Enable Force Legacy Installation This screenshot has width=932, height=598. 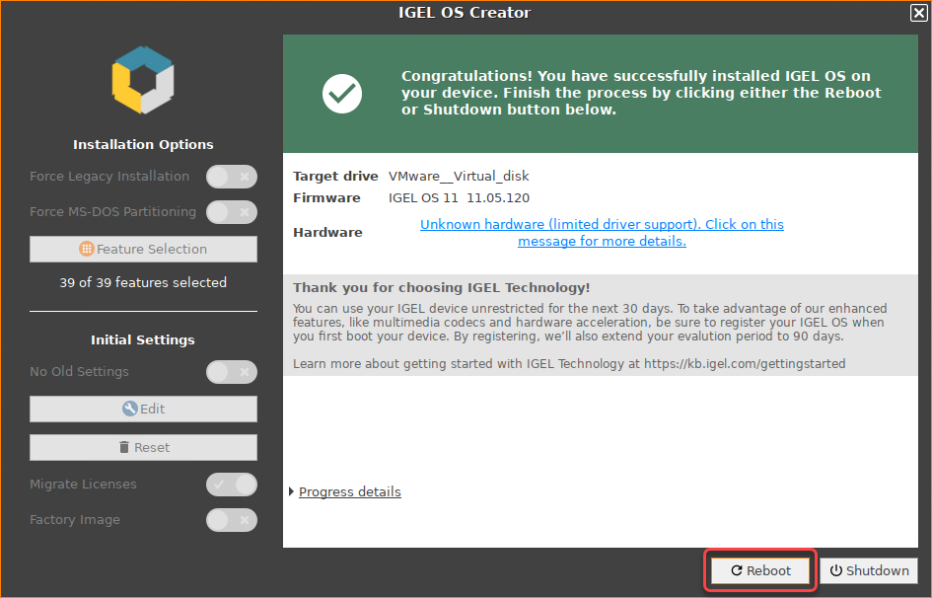click(x=231, y=176)
